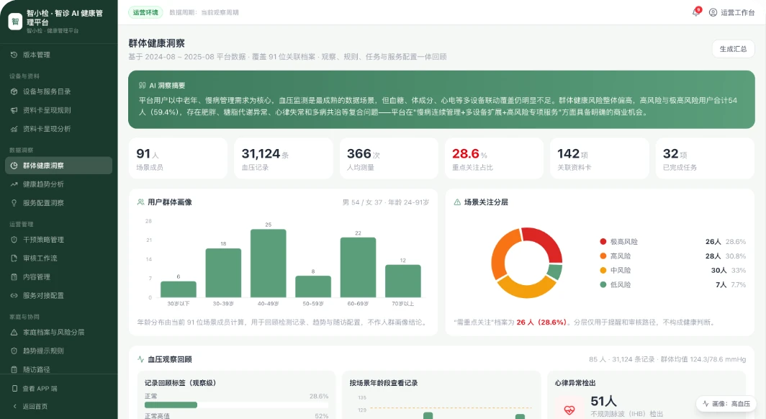Click the 服务对接配置 link icon
This screenshot has width=766, height=419.
[x=14, y=295]
